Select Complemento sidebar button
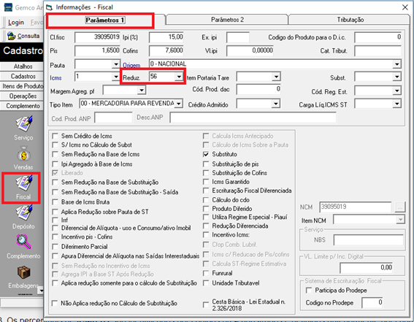Viewport: 414px width, 322px height. pyautogui.click(x=23, y=106)
